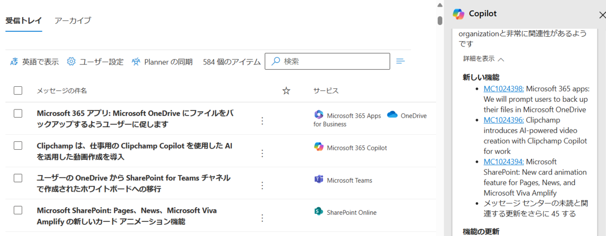606x236 pixels.
Task: Select the checkbox for the Microsoft SharePoint message
Action: click(18, 210)
